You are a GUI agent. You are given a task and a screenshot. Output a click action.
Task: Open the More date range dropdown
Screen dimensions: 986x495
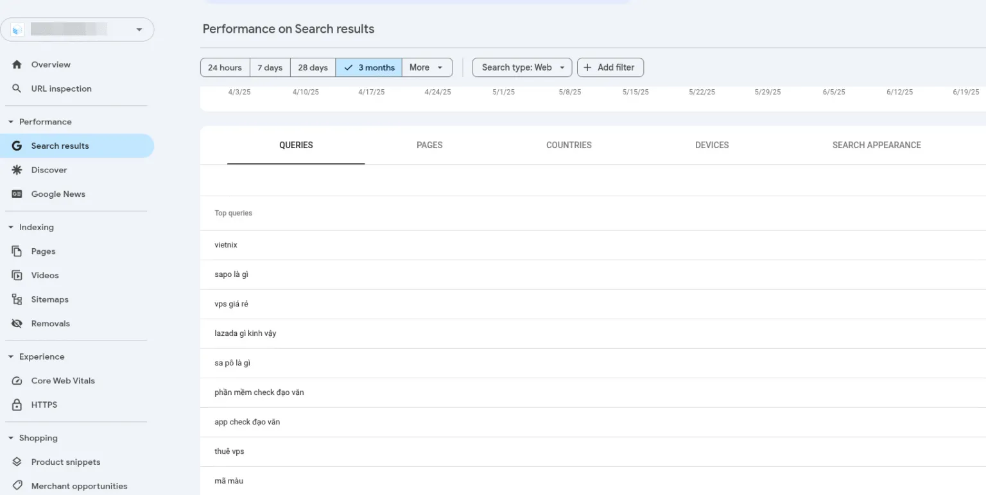[x=427, y=67]
